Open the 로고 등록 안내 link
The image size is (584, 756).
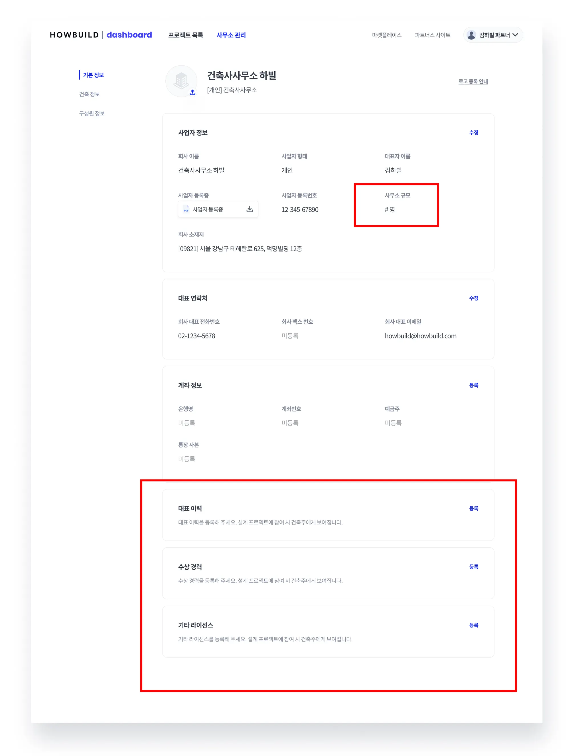tap(473, 81)
